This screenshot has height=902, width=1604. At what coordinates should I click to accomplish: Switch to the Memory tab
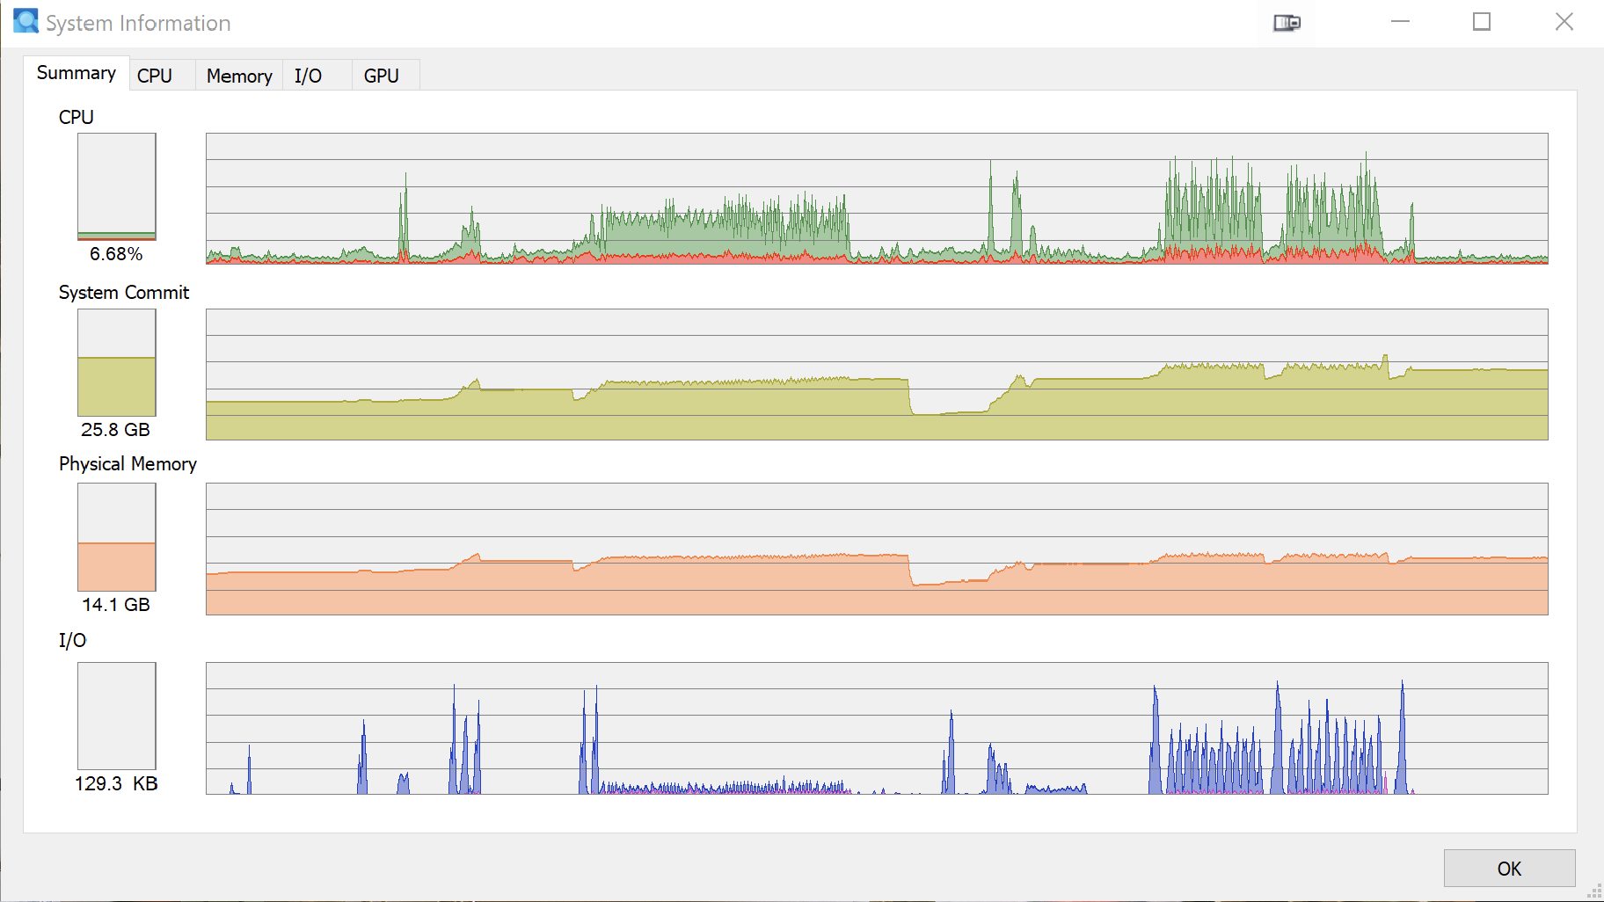coord(239,76)
